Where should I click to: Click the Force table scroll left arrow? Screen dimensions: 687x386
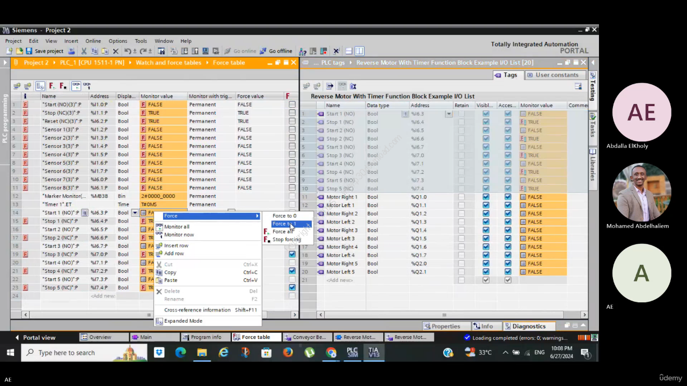26,315
